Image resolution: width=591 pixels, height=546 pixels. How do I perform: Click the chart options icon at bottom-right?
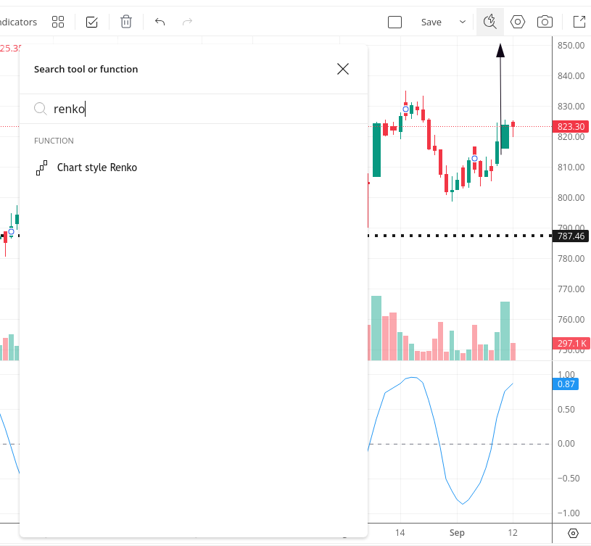[x=573, y=533]
